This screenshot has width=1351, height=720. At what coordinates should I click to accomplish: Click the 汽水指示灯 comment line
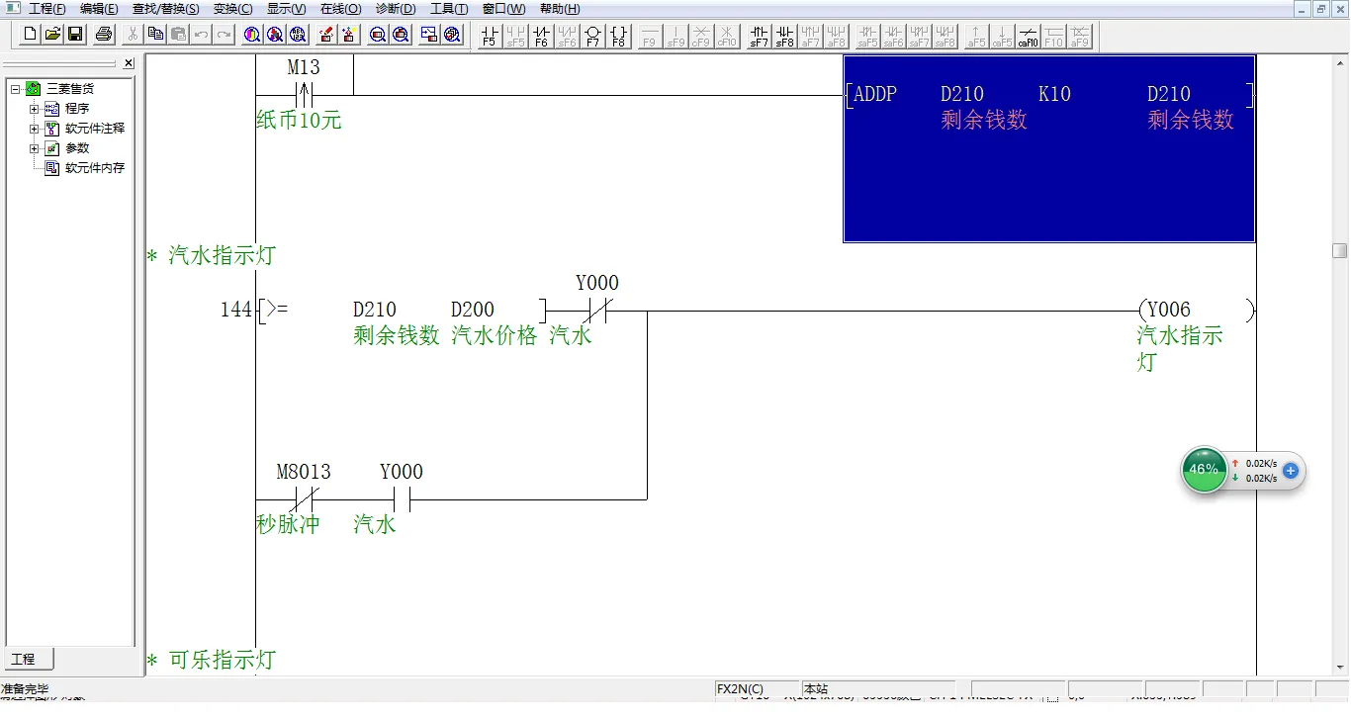(x=211, y=256)
